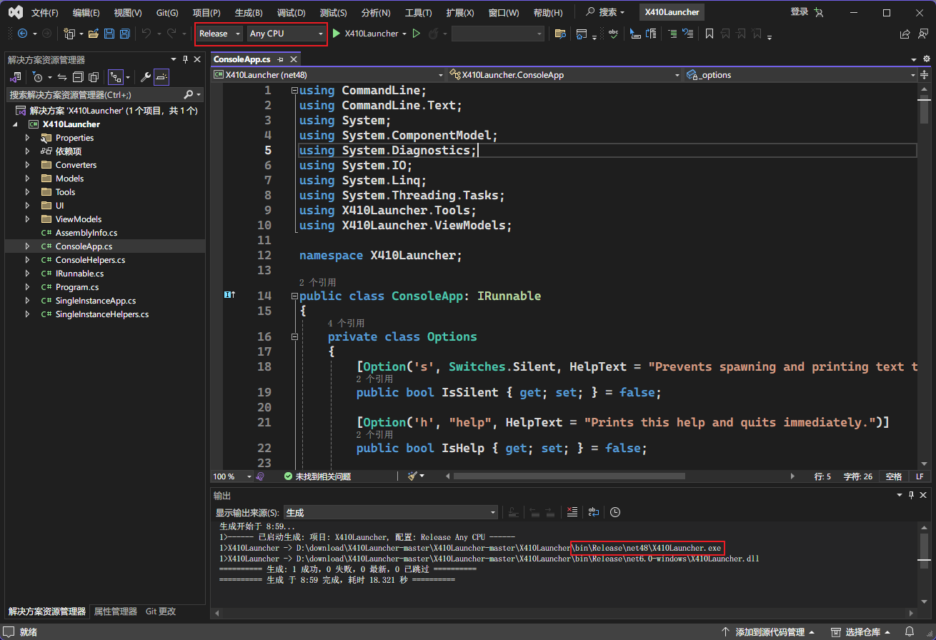Click the Solution Explorer home view switch icon
Image resolution: width=936 pixels, height=640 pixels.
pyautogui.click(x=16, y=77)
